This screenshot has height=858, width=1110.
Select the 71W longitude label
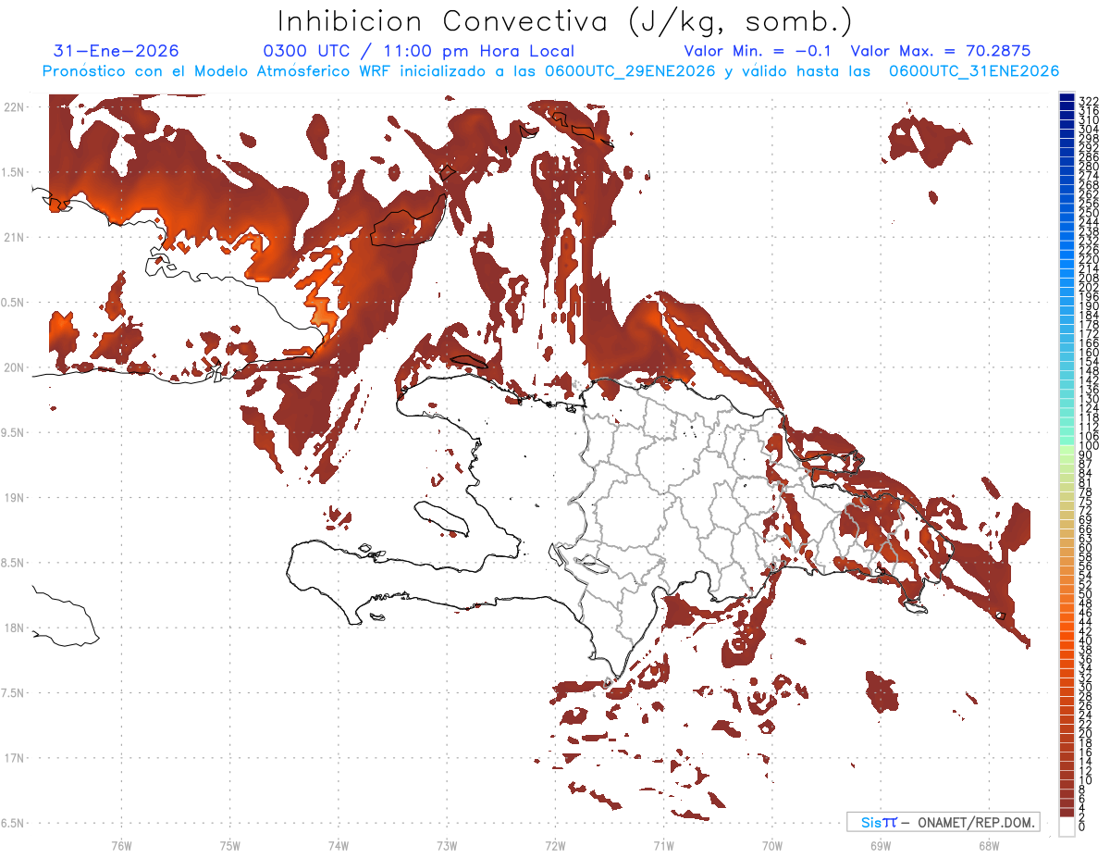tap(663, 845)
